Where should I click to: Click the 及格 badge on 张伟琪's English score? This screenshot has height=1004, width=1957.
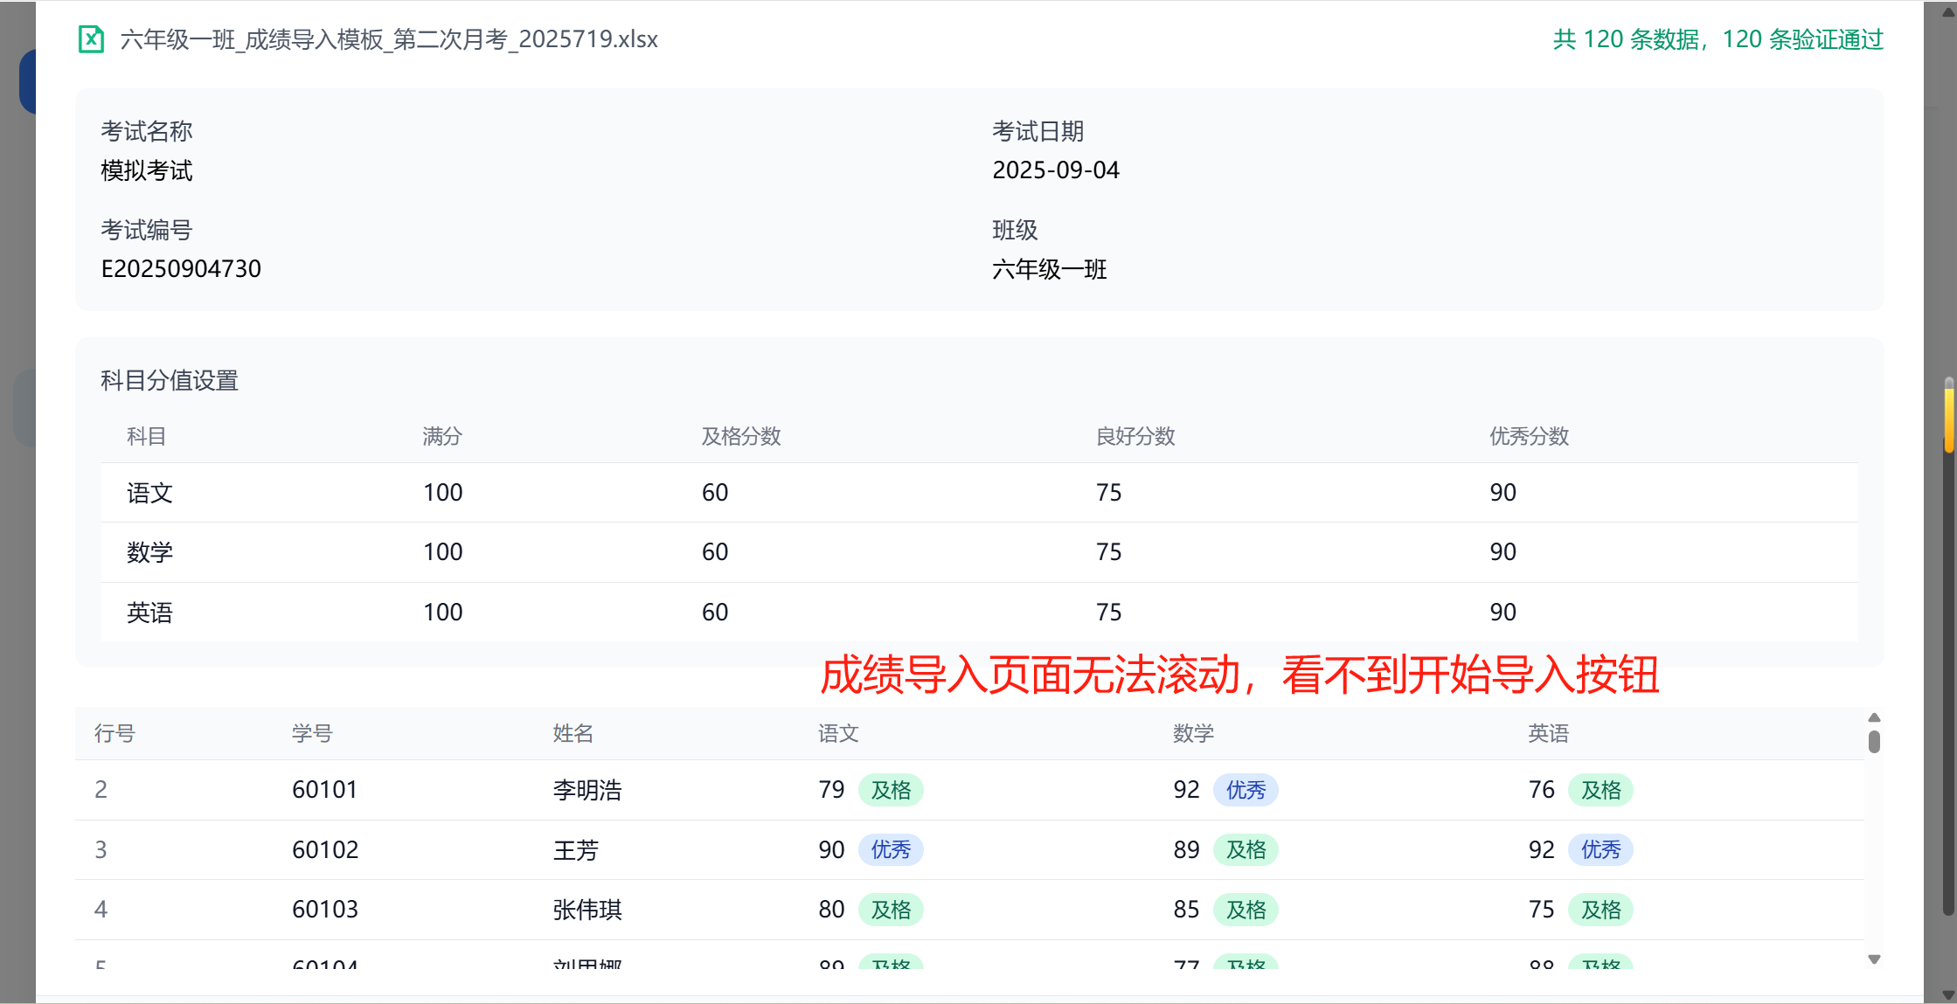click(x=1601, y=909)
